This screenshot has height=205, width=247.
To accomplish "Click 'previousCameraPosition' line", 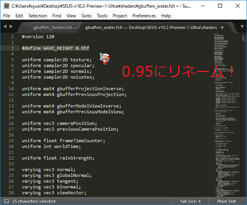I will [x=70, y=129].
